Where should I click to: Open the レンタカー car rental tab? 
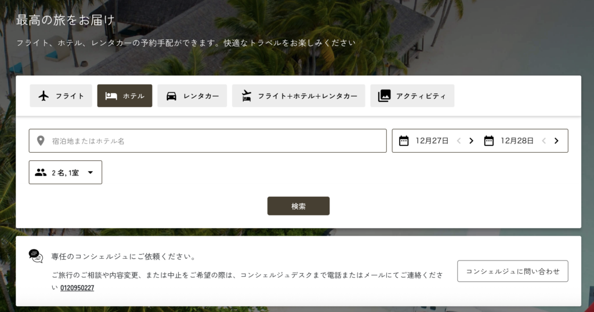coord(192,96)
